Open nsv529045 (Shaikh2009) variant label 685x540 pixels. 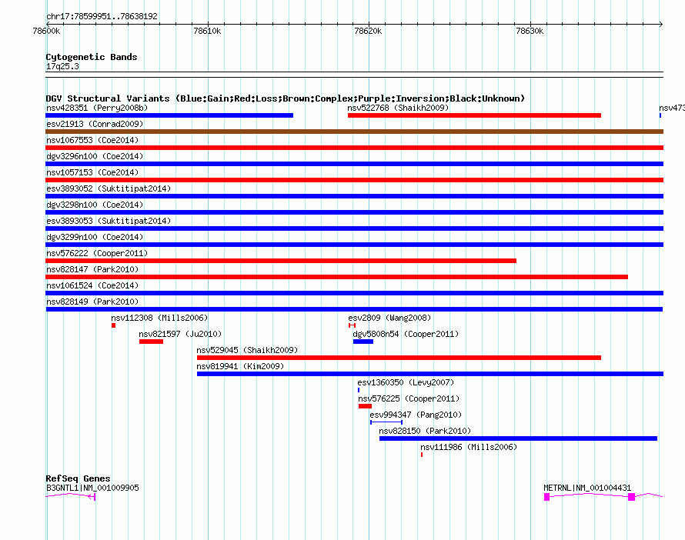pyautogui.click(x=247, y=350)
